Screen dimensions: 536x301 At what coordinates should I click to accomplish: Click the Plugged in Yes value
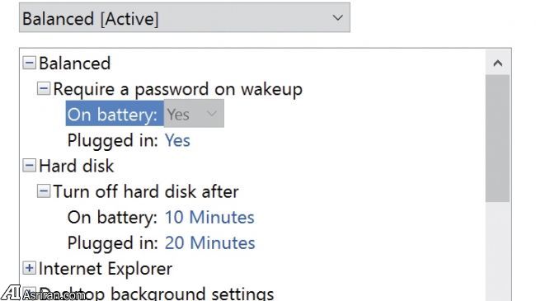click(x=177, y=140)
